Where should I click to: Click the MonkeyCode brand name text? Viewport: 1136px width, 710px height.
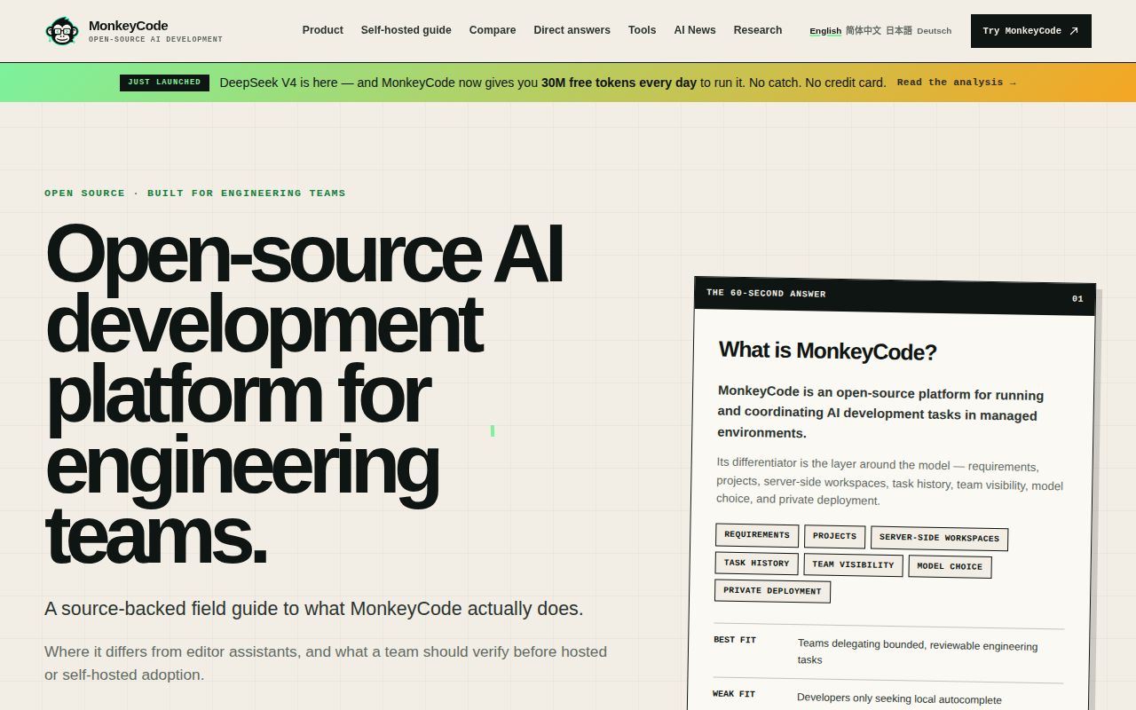[x=128, y=26]
